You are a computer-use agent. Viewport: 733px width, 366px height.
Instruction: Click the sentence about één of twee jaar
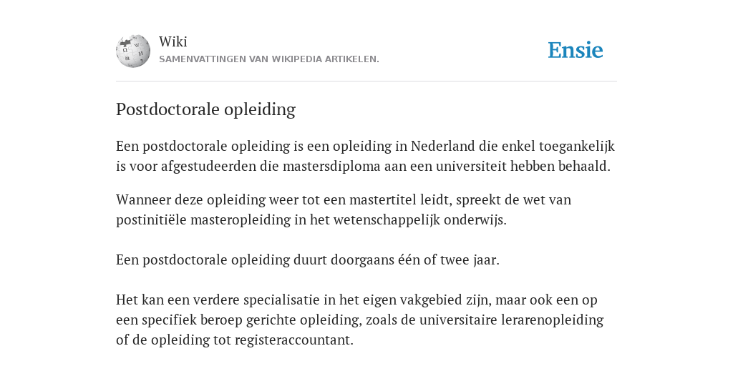pos(308,259)
